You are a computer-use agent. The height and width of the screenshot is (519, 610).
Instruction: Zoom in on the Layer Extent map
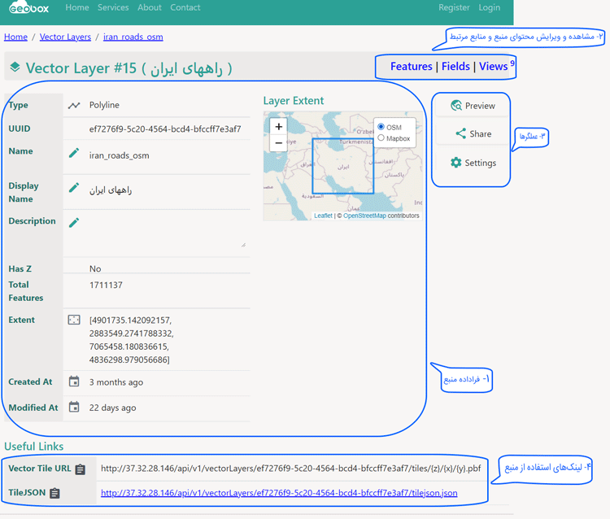279,127
